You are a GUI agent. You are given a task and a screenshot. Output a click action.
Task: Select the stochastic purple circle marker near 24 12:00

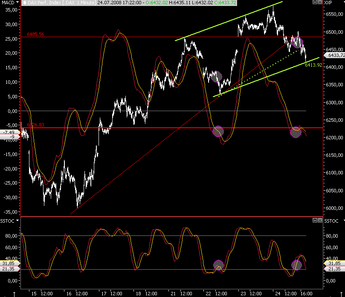click(x=296, y=265)
